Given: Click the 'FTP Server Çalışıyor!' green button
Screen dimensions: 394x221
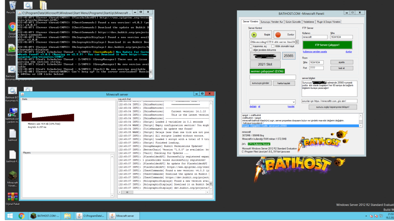Looking at the screenshot, I should point(327,45).
